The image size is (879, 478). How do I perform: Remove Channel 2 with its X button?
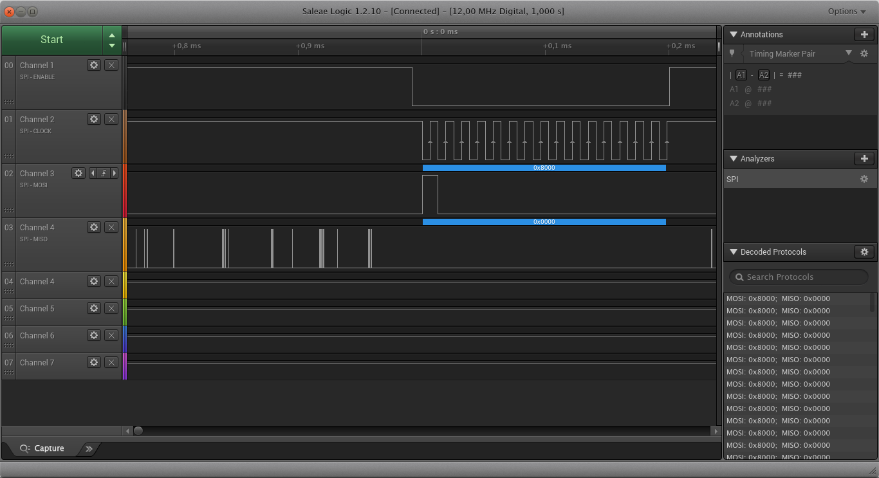click(111, 119)
